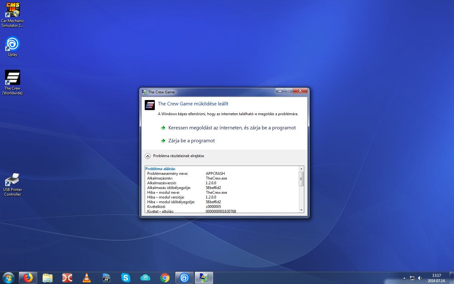454x284 pixels.
Task: Open the cloud P app in taskbar
Action: (x=145, y=278)
